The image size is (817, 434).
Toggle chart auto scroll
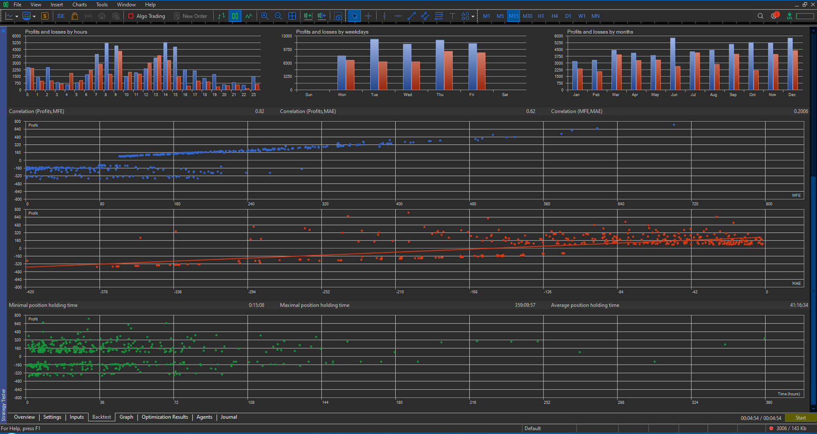pyautogui.click(x=308, y=16)
